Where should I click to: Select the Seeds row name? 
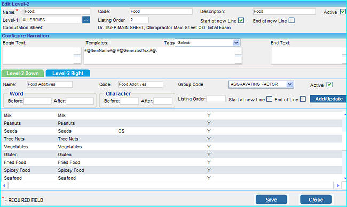(11, 131)
